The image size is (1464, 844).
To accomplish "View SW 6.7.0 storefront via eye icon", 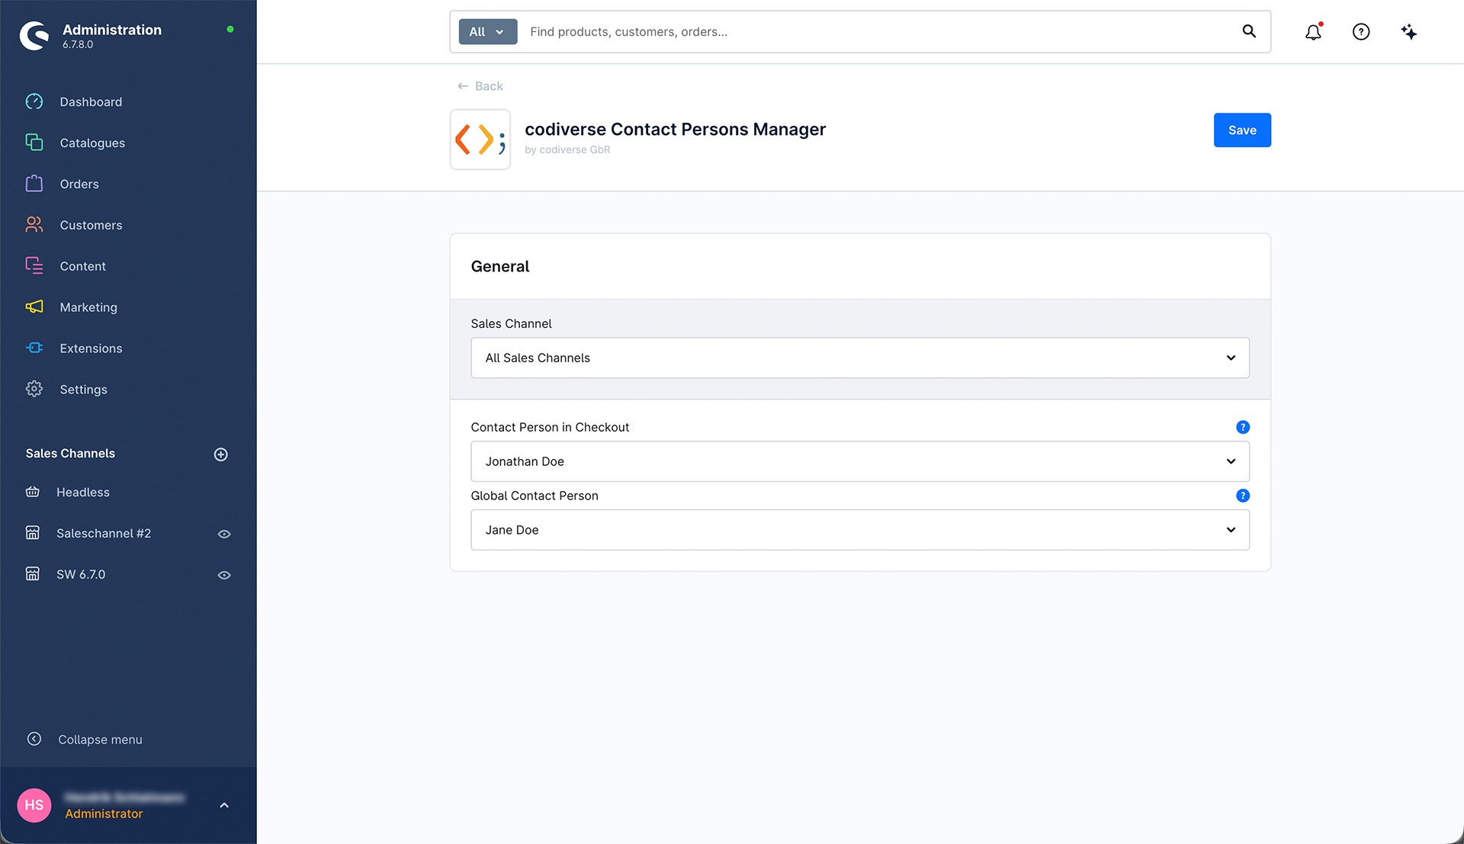I will tap(224, 576).
